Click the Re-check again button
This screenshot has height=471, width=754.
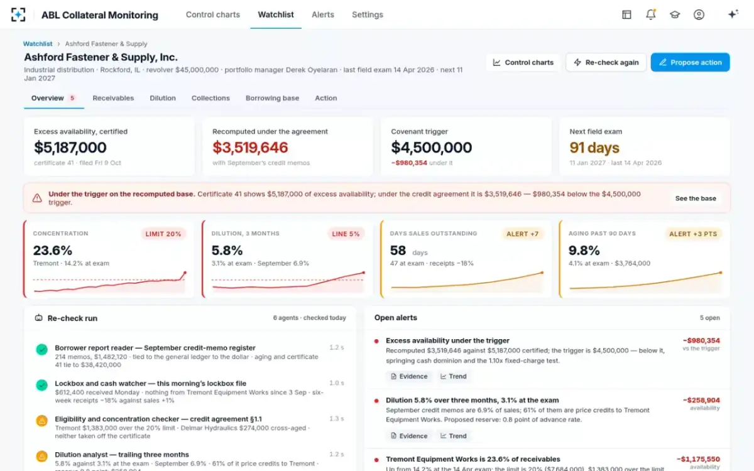[x=606, y=62]
